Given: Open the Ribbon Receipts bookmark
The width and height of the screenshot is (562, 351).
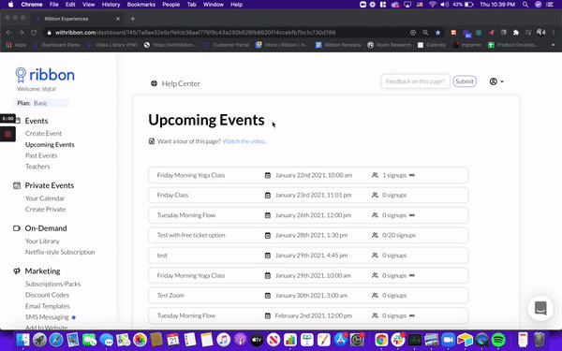Looking at the screenshot, I should pyautogui.click(x=338, y=45).
